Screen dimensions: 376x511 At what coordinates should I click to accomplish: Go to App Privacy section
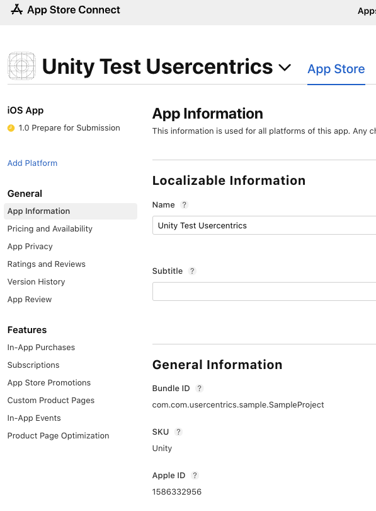(x=30, y=247)
